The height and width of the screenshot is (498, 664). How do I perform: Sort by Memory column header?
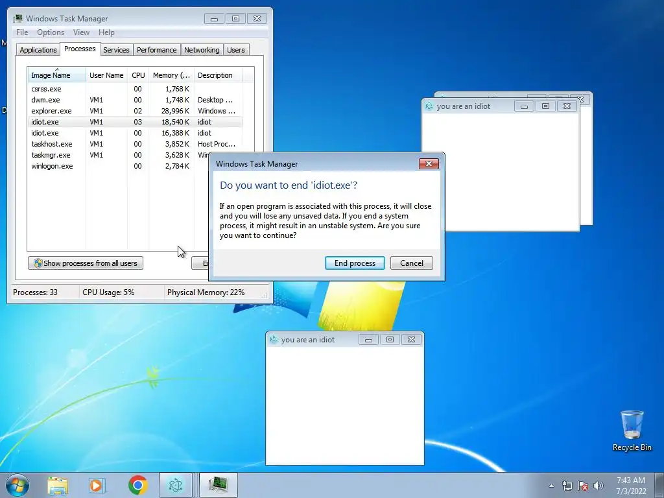[x=171, y=75]
